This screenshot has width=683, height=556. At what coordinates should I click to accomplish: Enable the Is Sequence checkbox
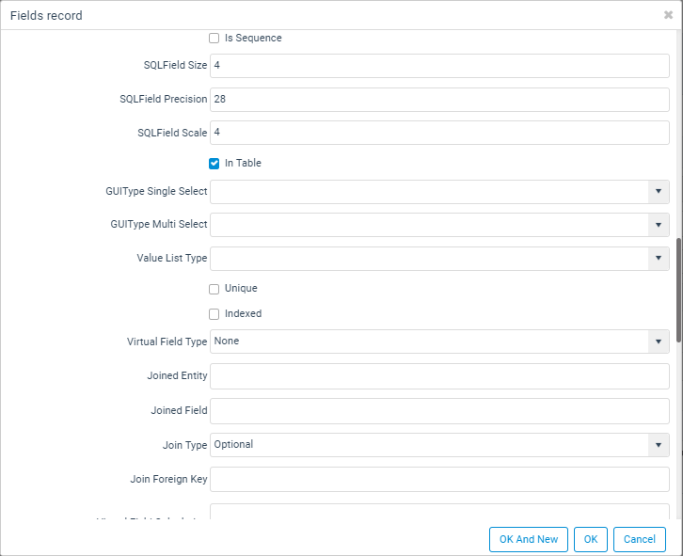[x=214, y=39]
